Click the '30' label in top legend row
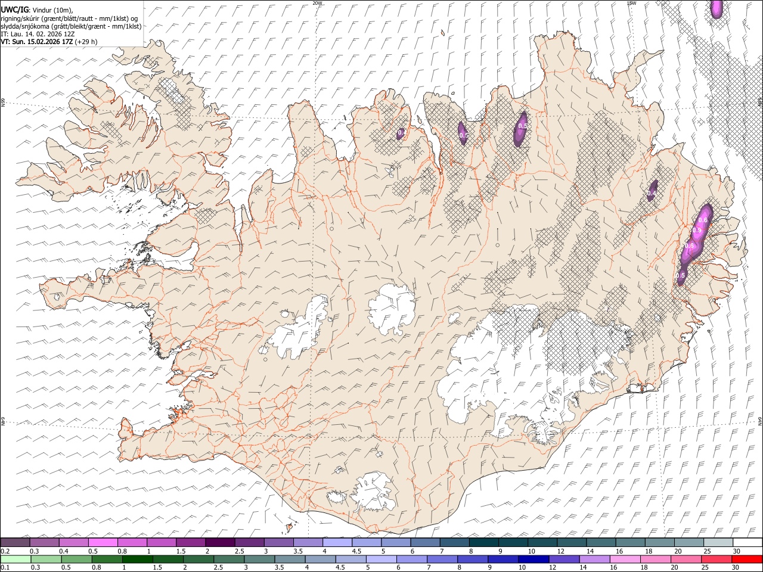763x572 pixels. click(x=736, y=551)
